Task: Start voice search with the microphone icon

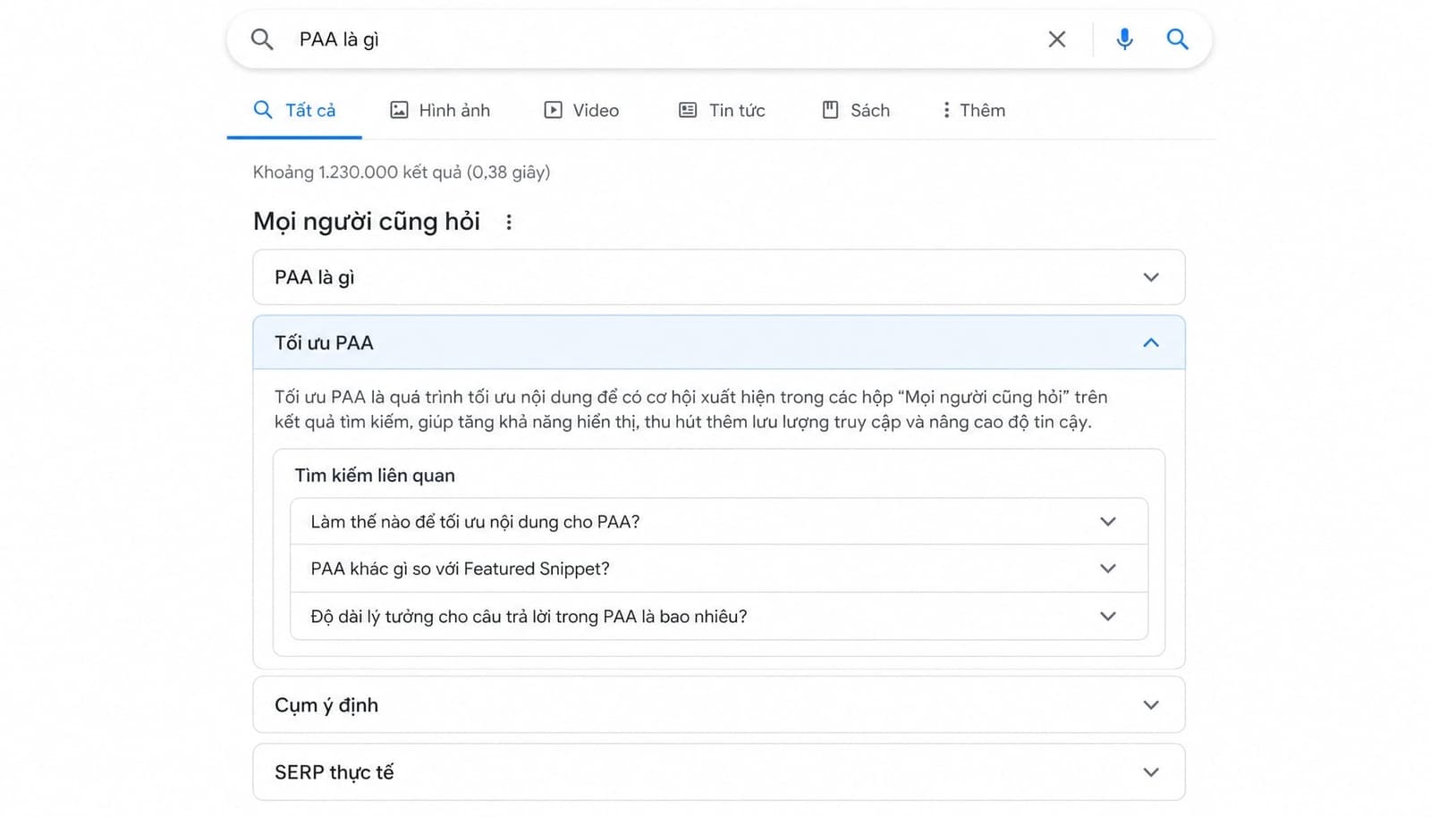Action: 1124,39
